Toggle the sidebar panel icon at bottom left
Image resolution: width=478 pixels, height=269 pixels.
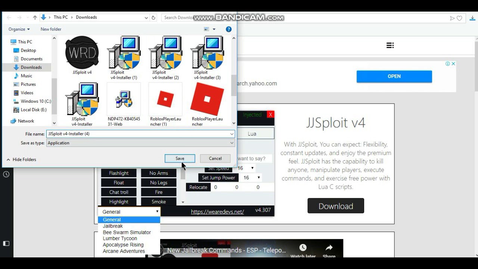pyautogui.click(x=6, y=243)
